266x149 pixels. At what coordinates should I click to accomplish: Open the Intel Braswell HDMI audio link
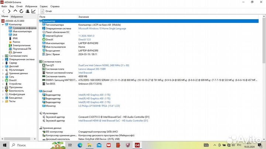(x=113, y=121)
